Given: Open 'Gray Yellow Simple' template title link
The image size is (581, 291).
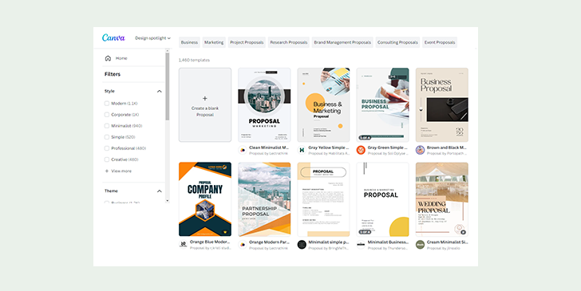Looking at the screenshot, I should (328, 147).
